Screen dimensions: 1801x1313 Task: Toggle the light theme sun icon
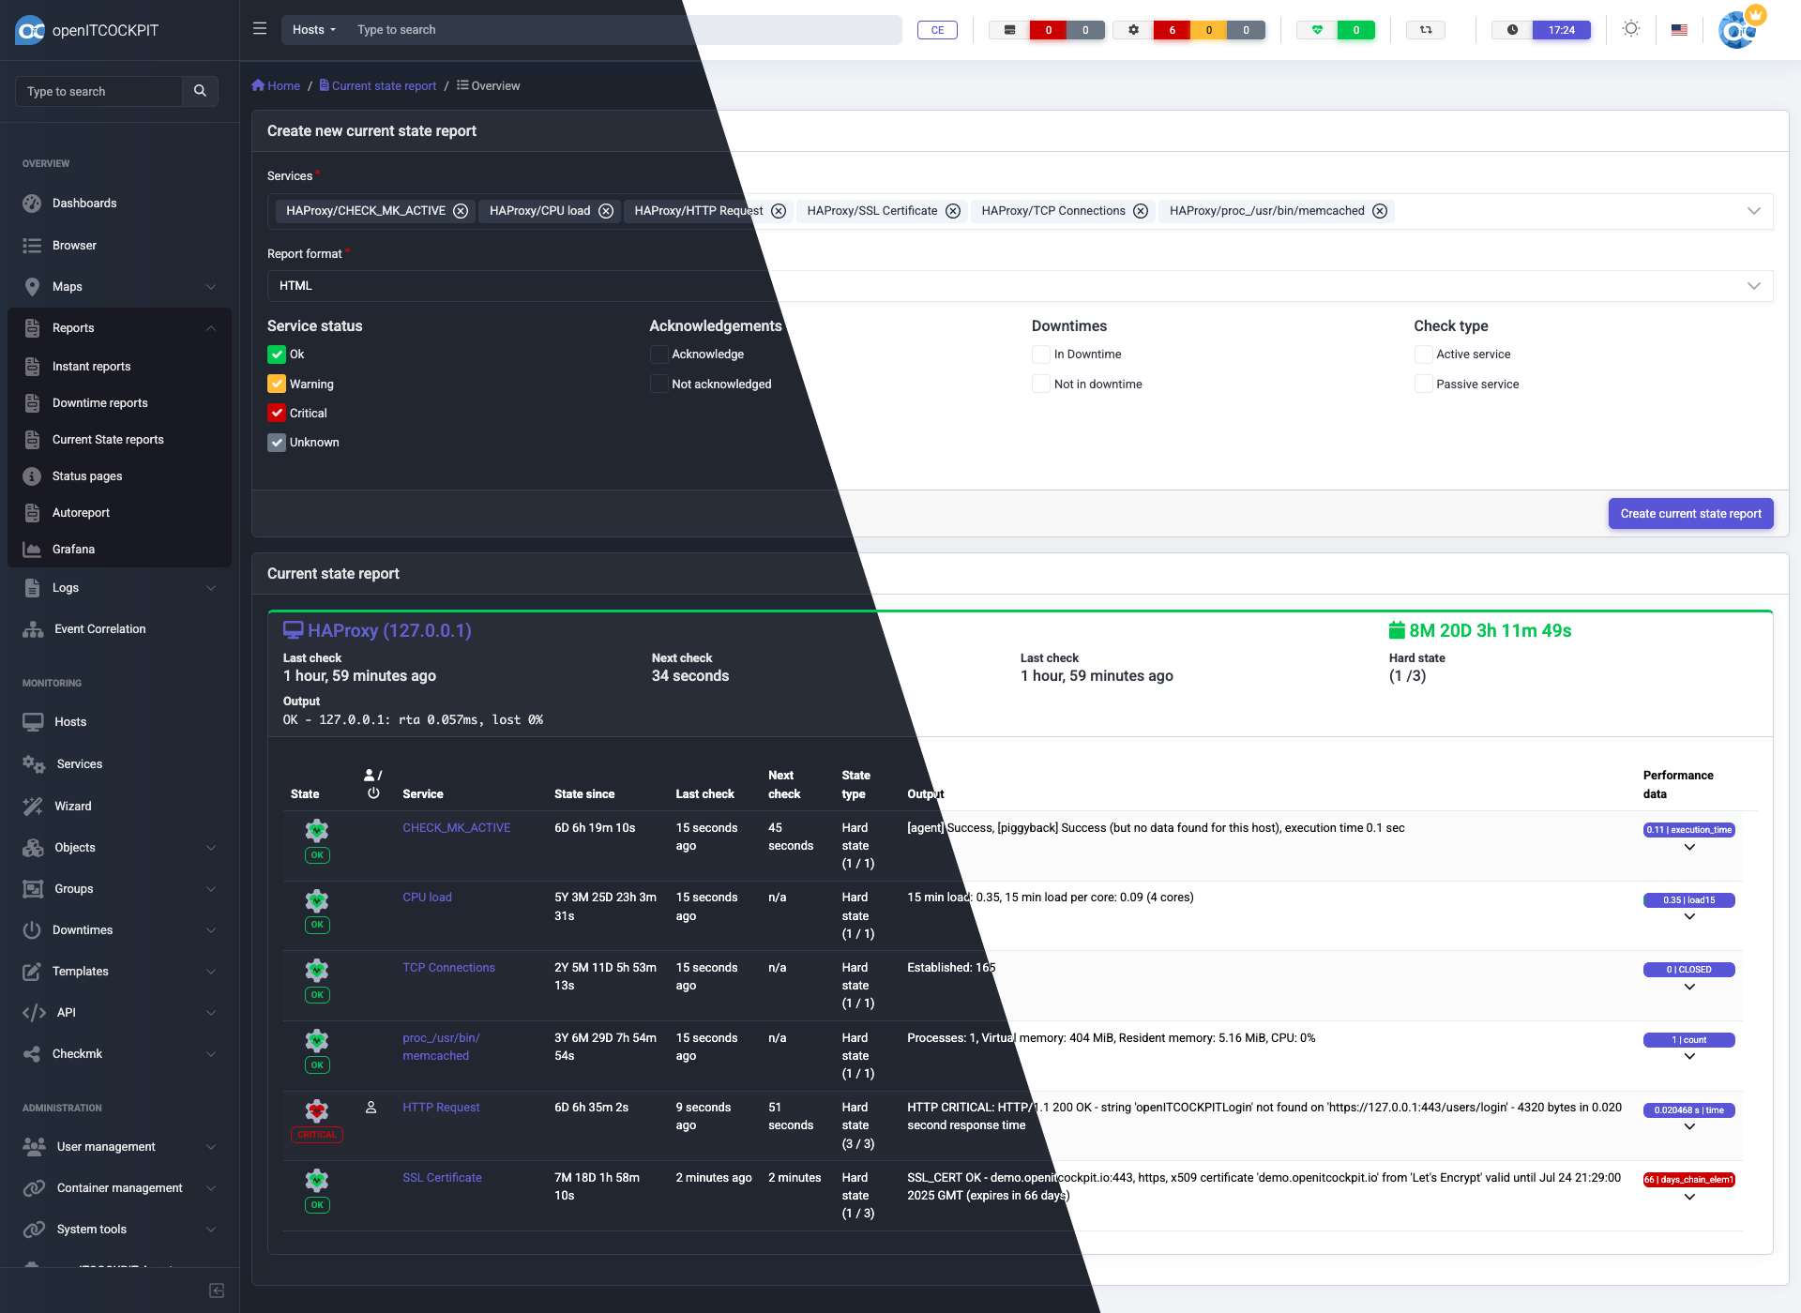1631,29
